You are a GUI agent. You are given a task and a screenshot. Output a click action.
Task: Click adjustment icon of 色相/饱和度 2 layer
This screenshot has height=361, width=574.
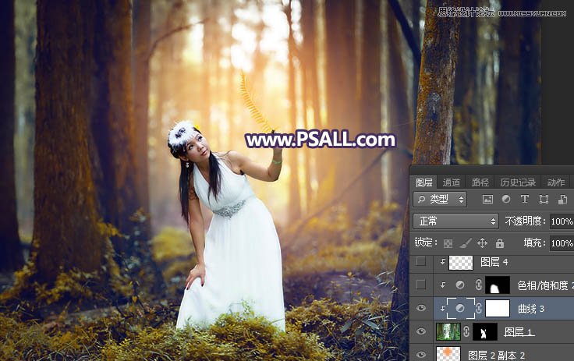[x=460, y=285]
